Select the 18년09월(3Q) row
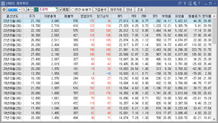This screenshot has height=123, width=218. pyautogui.click(x=107, y=103)
